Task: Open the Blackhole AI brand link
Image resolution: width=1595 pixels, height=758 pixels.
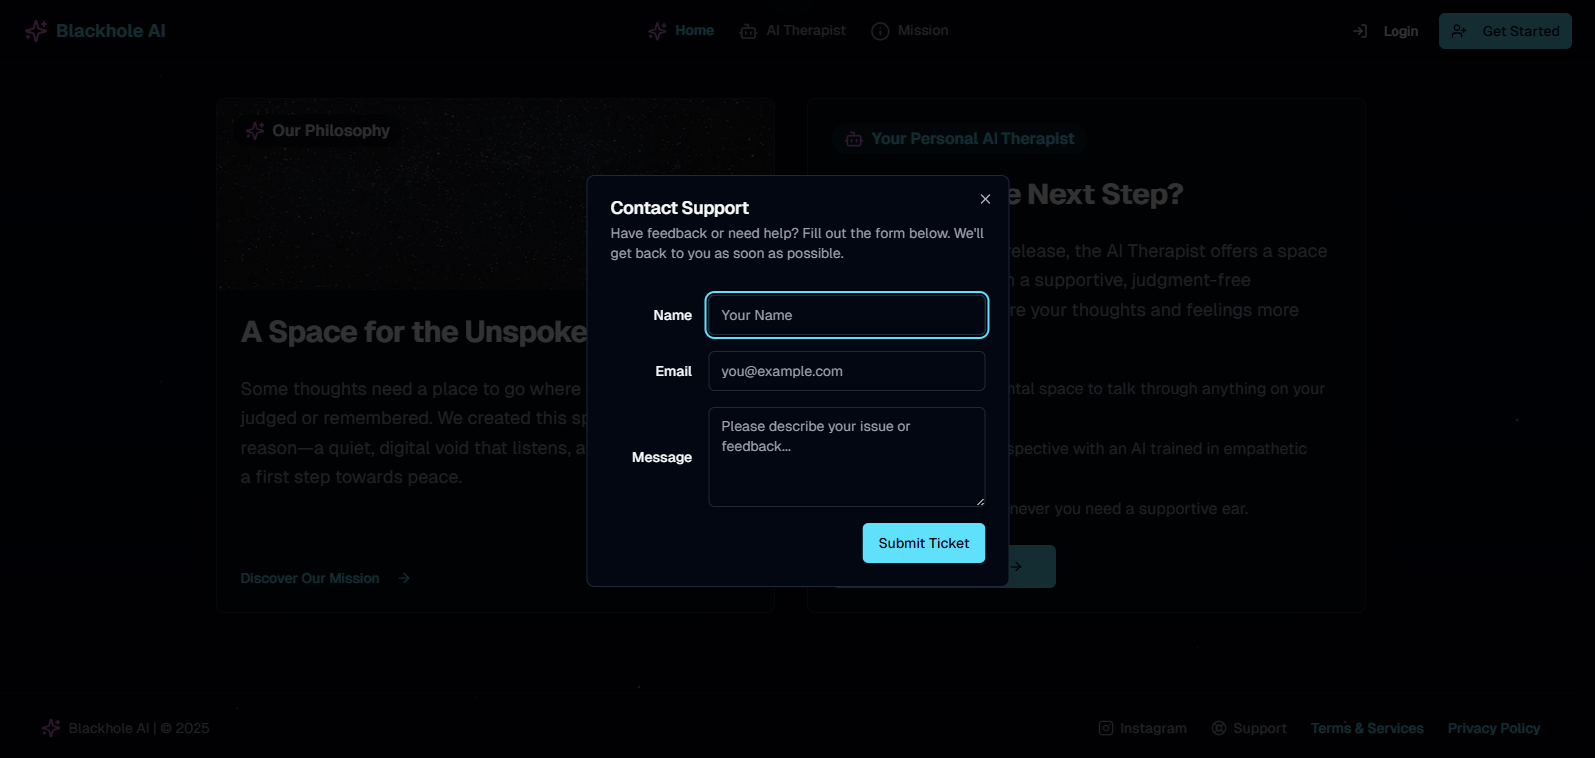Action: pos(96,31)
